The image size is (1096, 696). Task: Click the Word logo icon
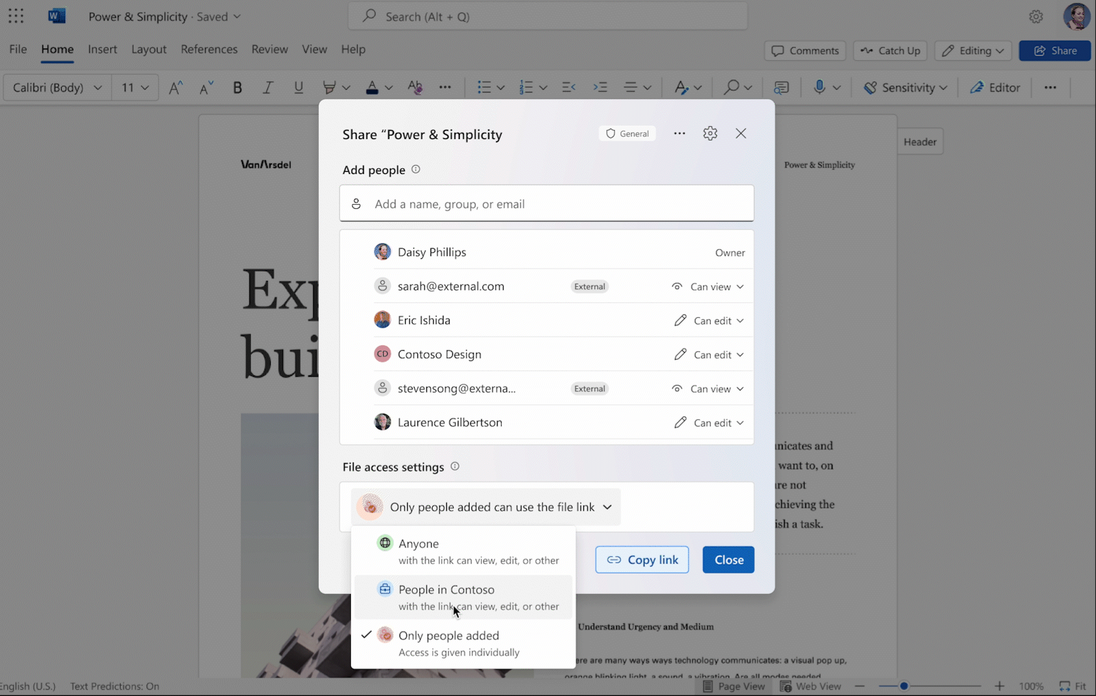[57, 16]
